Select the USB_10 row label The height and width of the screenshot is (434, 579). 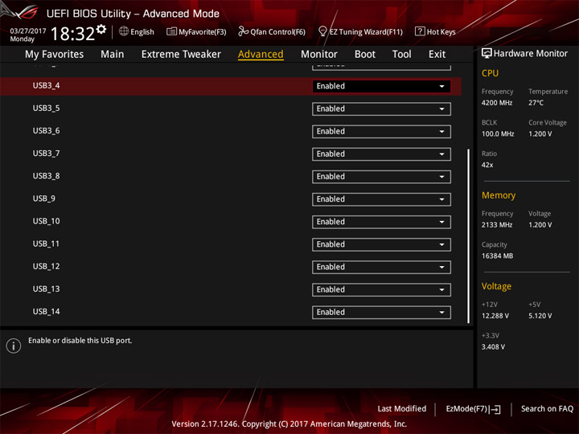click(x=46, y=221)
